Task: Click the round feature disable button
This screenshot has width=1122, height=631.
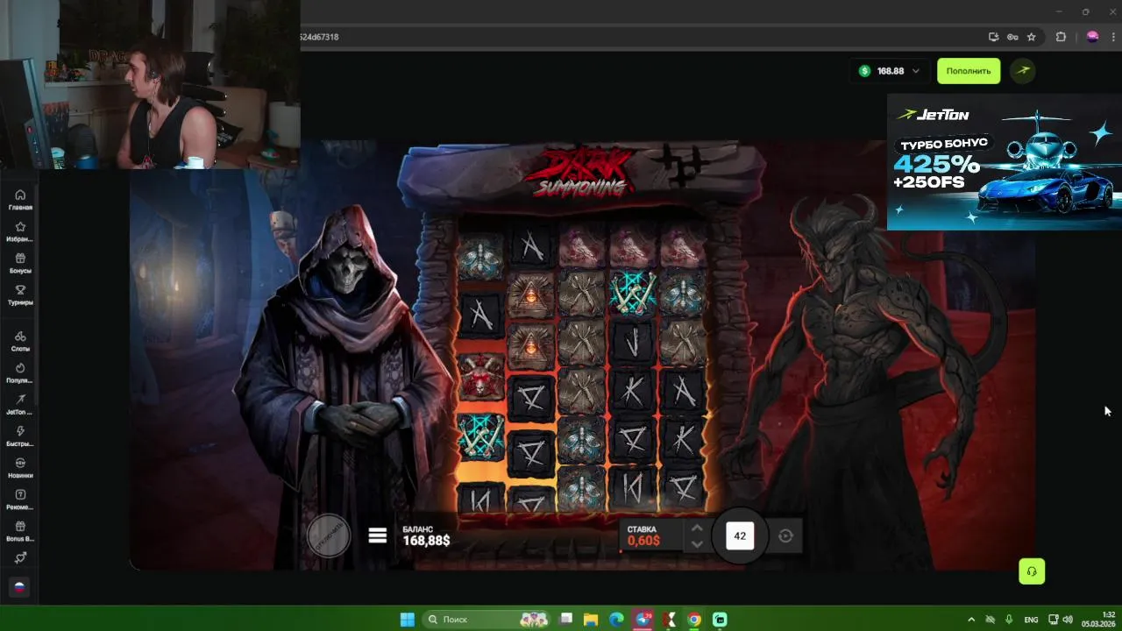Action: (x=329, y=535)
